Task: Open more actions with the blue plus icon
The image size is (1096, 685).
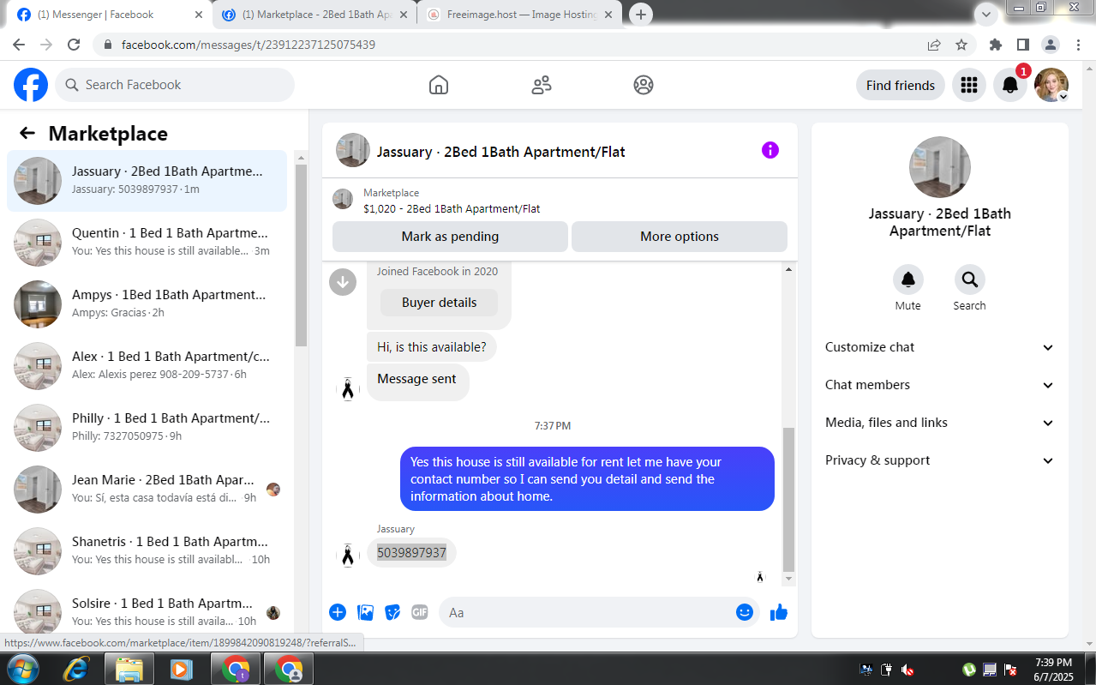Action: [338, 612]
